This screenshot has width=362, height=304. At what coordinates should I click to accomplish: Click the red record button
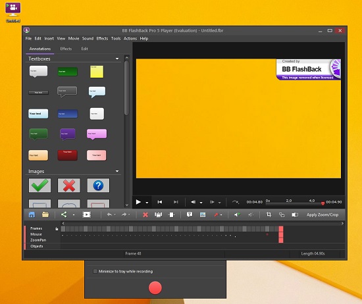click(155, 288)
